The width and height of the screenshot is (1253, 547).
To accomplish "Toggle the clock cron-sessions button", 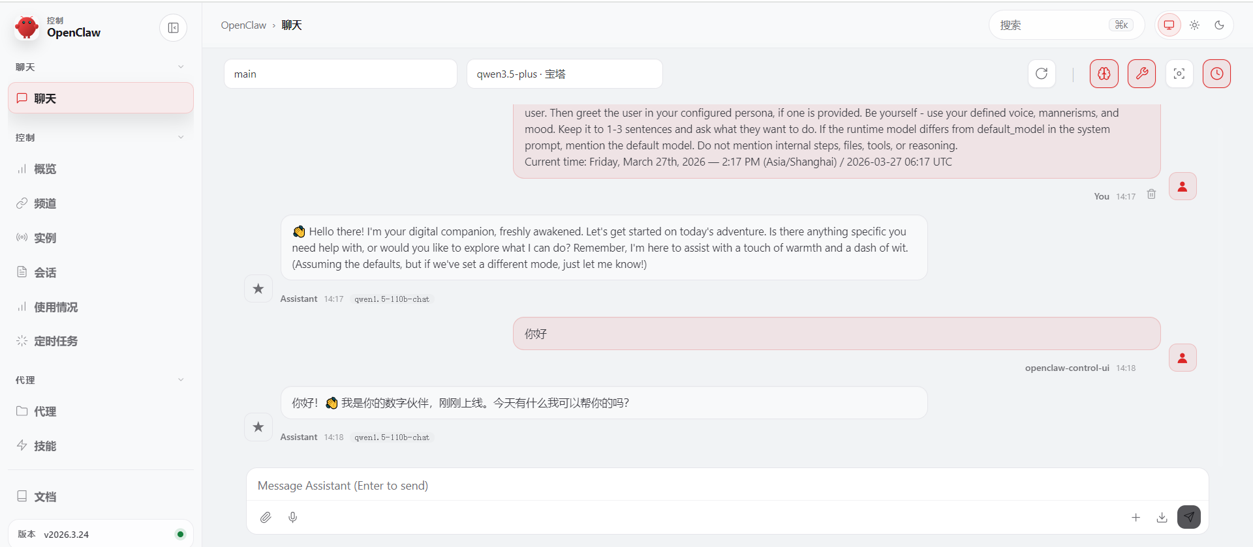I will coord(1217,74).
